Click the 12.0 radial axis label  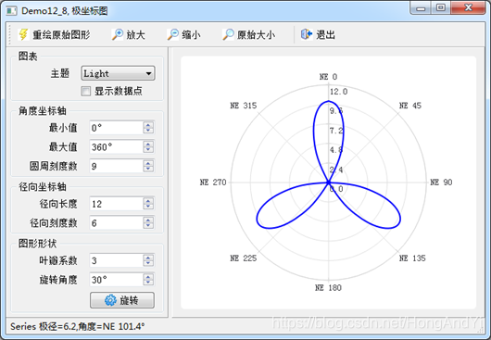click(338, 92)
